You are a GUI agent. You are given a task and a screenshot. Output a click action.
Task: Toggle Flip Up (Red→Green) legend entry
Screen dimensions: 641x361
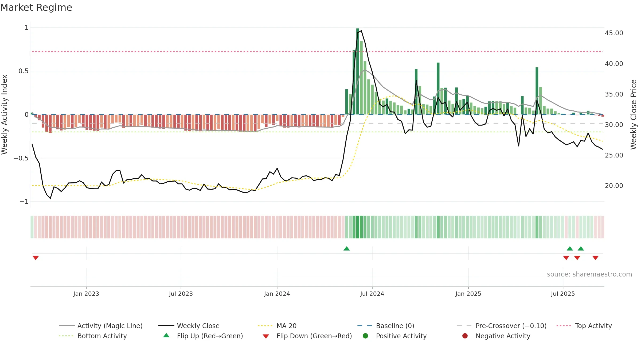tap(203, 336)
